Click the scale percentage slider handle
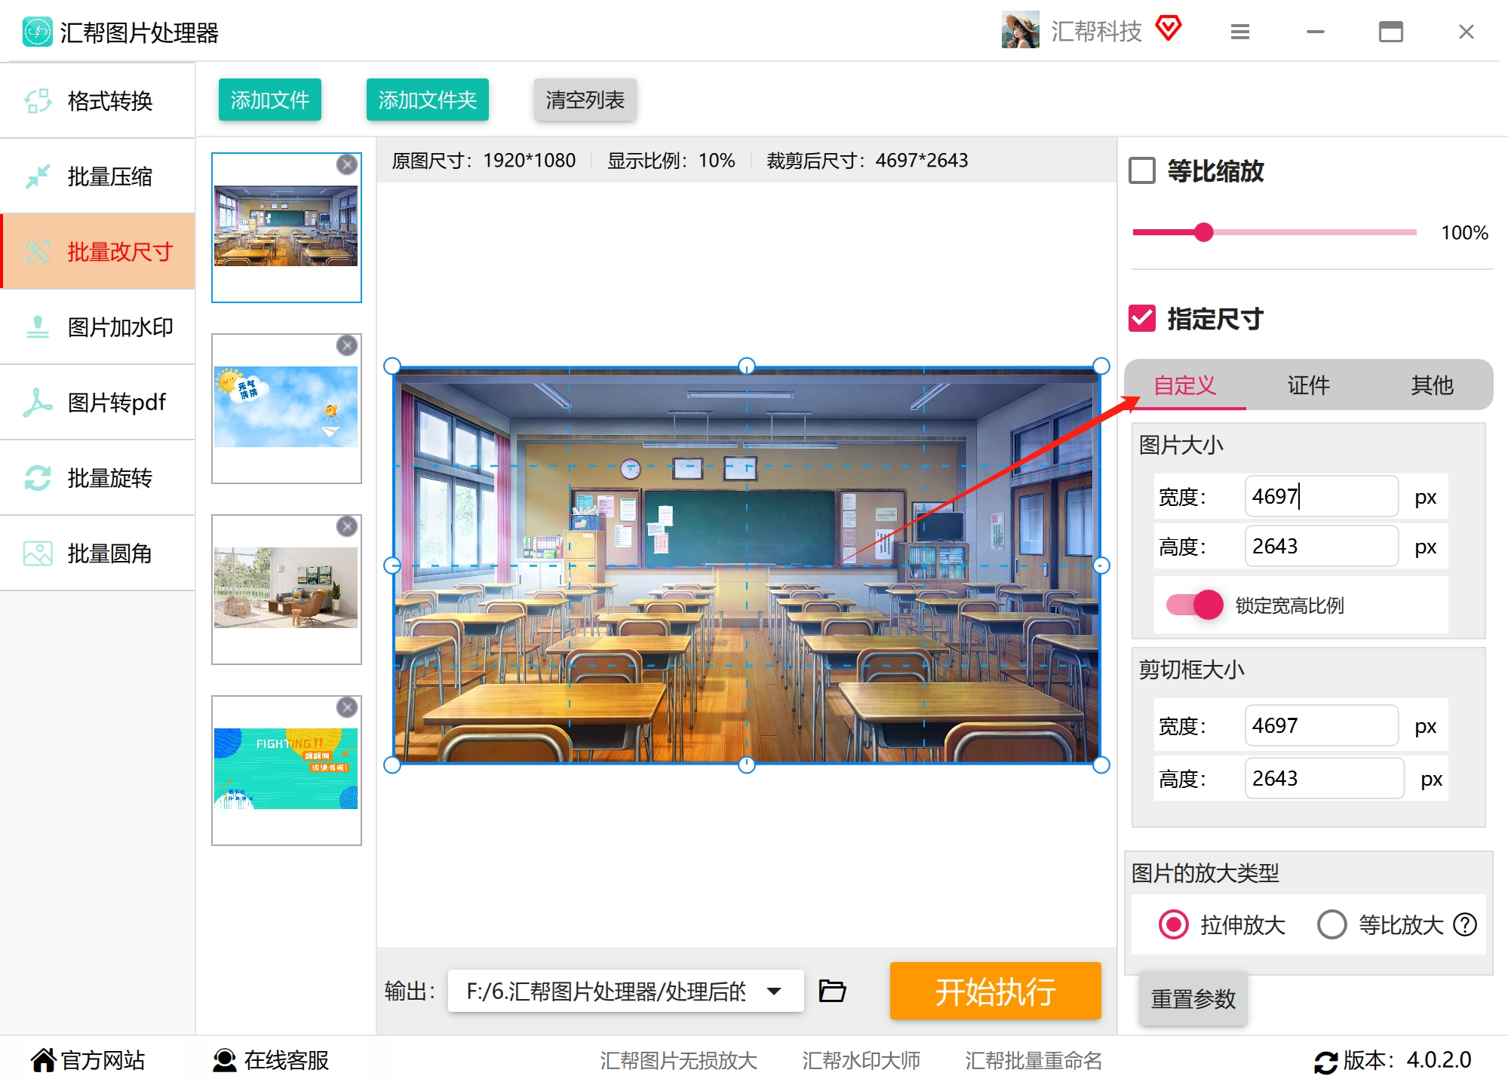Screen dimensions: 1508x1085 pos(1204,232)
